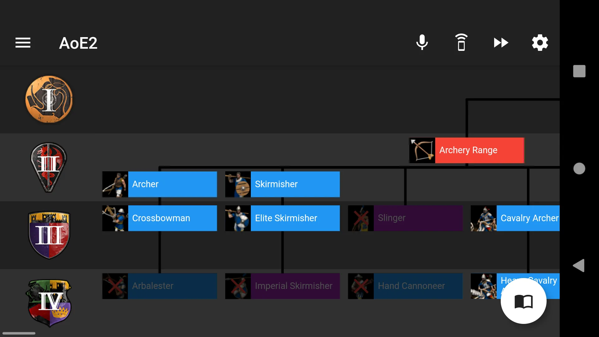This screenshot has height=337, width=599.
Task: Open settings via gear icon
Action: pos(540,42)
